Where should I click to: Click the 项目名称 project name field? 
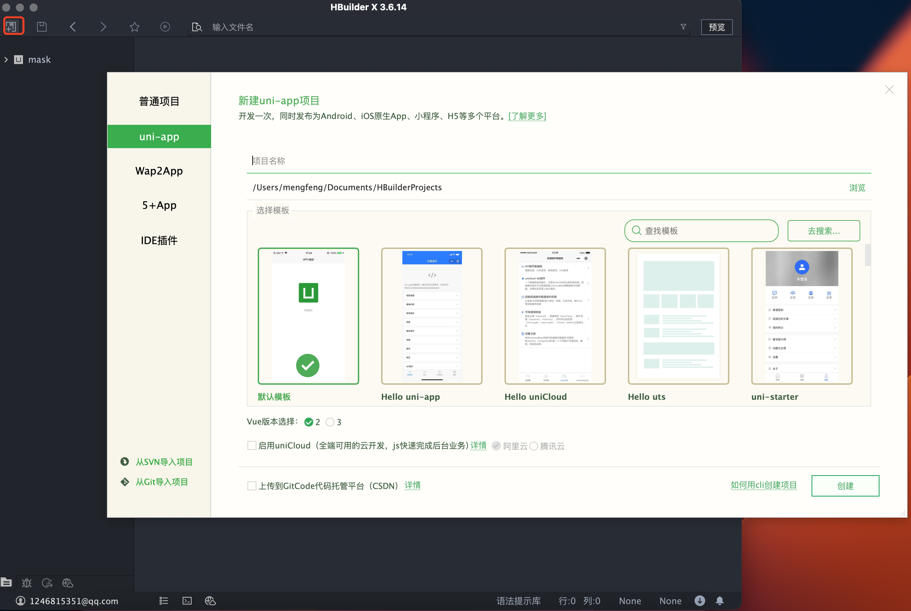[559, 161]
